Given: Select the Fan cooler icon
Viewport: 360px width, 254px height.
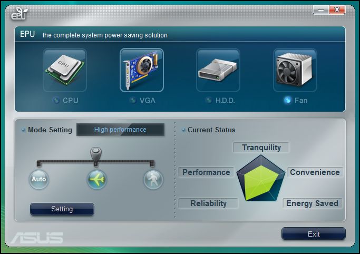Looking at the screenshot, I should [295, 70].
